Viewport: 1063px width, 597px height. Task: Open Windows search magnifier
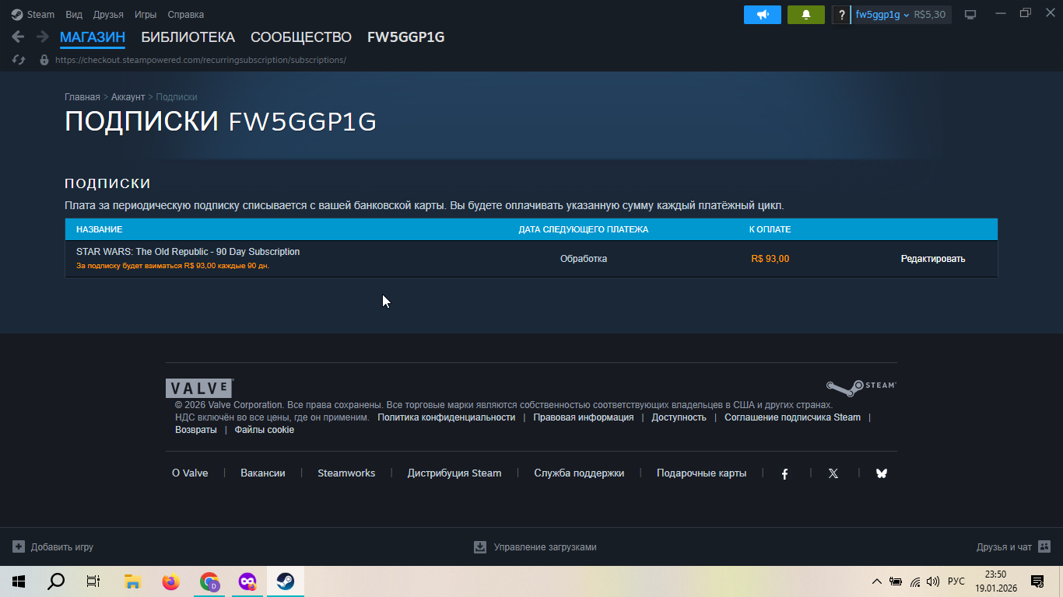tap(56, 581)
